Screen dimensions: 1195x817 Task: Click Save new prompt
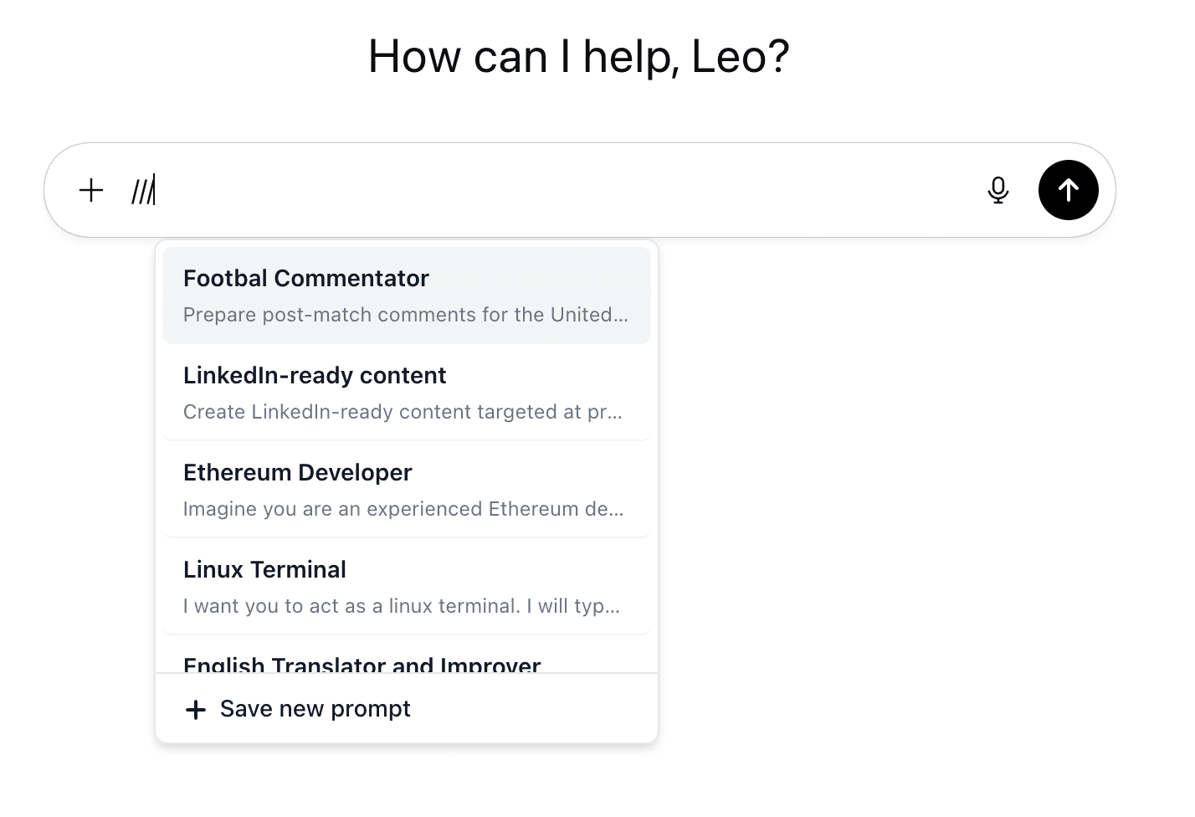coord(315,709)
